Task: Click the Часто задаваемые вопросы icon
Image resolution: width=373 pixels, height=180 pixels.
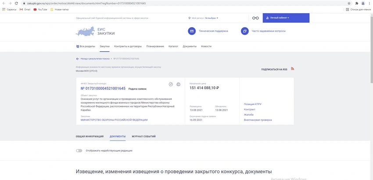Action: [x=245, y=31]
